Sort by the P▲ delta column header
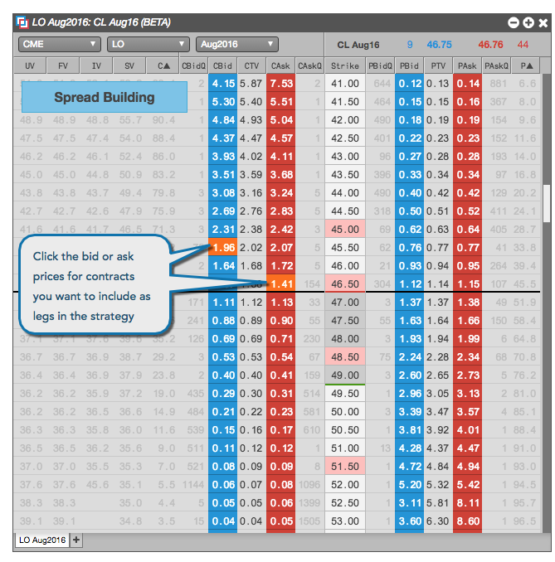Image resolution: width=555 pixels, height=562 pixels. tap(527, 66)
